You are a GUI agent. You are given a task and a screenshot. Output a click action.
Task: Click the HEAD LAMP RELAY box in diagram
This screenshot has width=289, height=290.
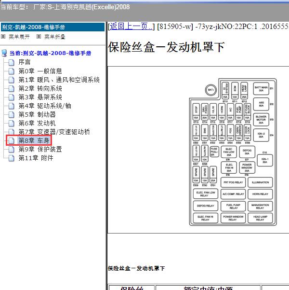coord(260,218)
